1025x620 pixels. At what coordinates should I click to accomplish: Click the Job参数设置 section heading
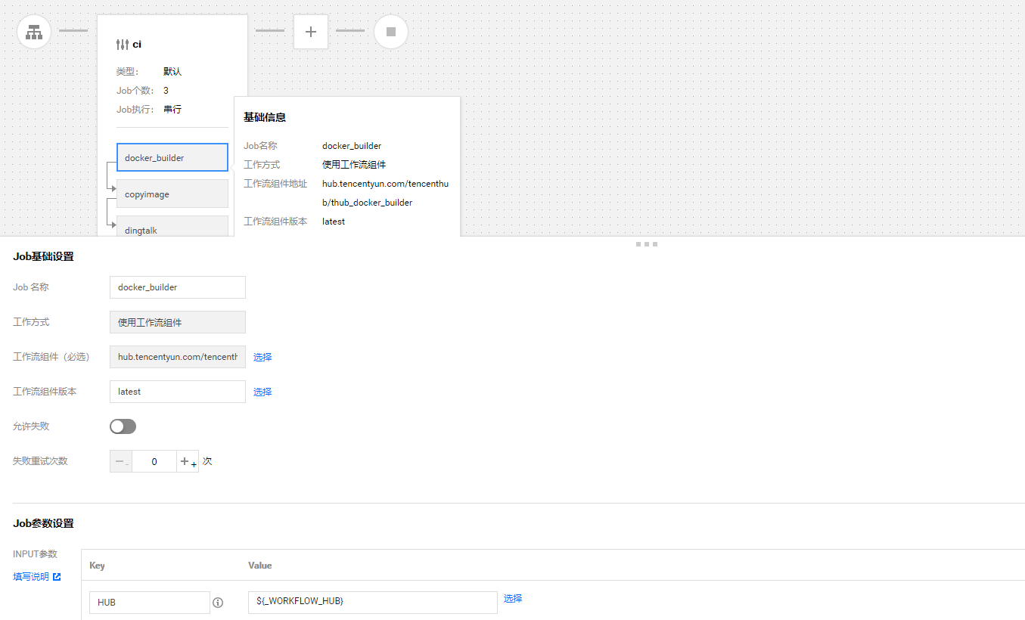coord(43,523)
